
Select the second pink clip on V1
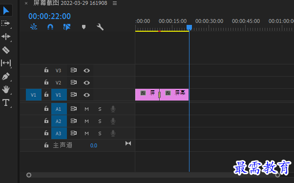pos(174,95)
